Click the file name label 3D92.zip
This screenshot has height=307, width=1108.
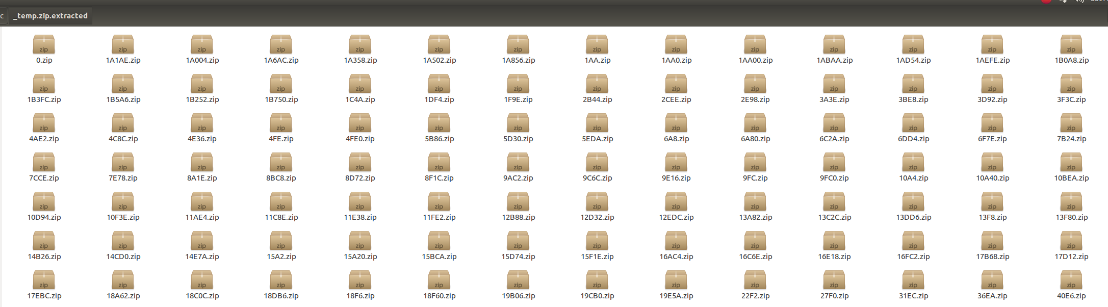pos(992,99)
